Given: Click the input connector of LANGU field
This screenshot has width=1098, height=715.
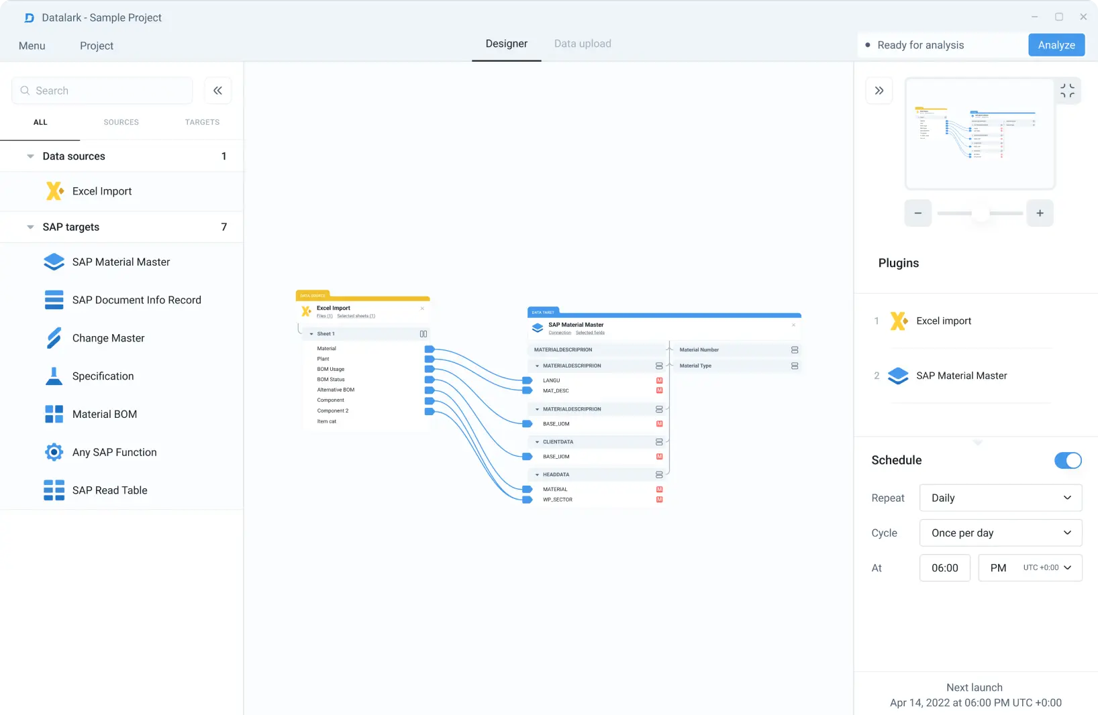Looking at the screenshot, I should (528, 380).
